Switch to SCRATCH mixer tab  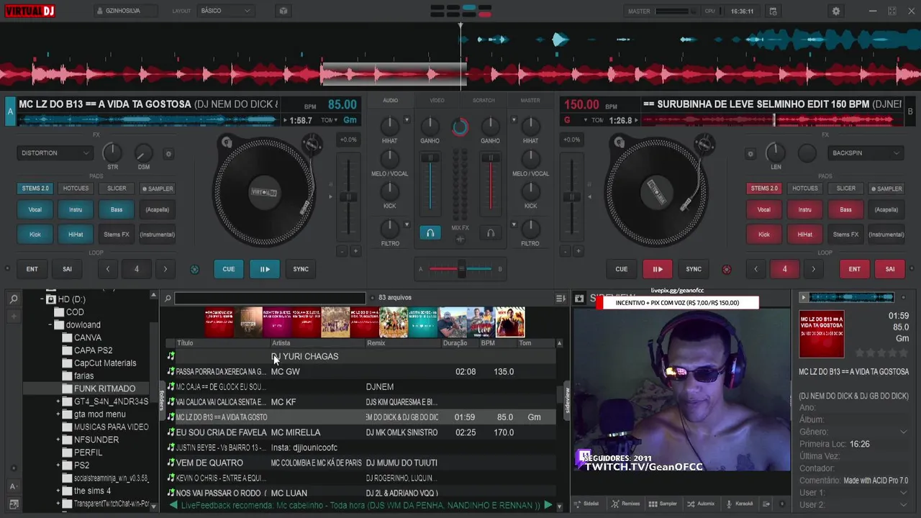point(484,101)
